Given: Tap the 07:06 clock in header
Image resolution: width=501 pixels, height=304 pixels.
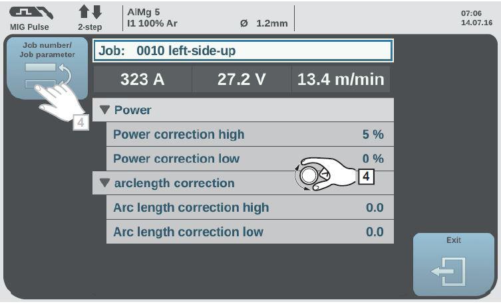Looking at the screenshot, I should click(471, 13).
